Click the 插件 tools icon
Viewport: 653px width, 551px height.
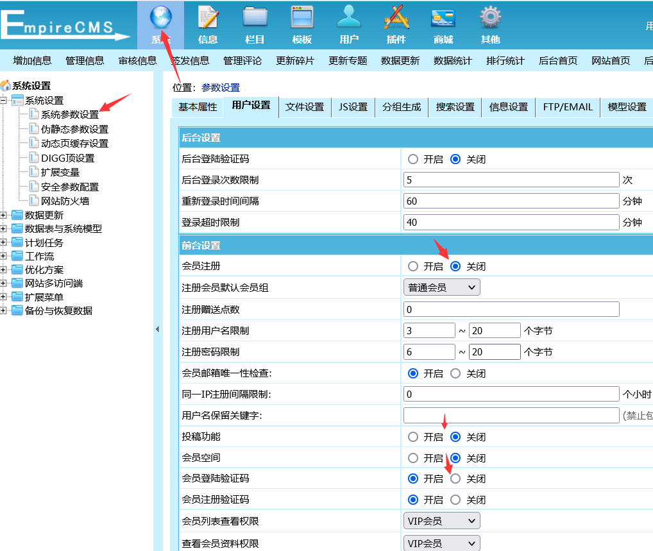396,18
